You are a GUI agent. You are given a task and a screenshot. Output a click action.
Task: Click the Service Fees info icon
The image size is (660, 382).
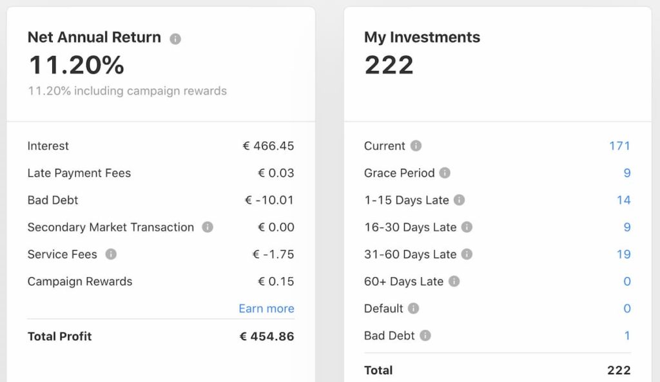(111, 254)
